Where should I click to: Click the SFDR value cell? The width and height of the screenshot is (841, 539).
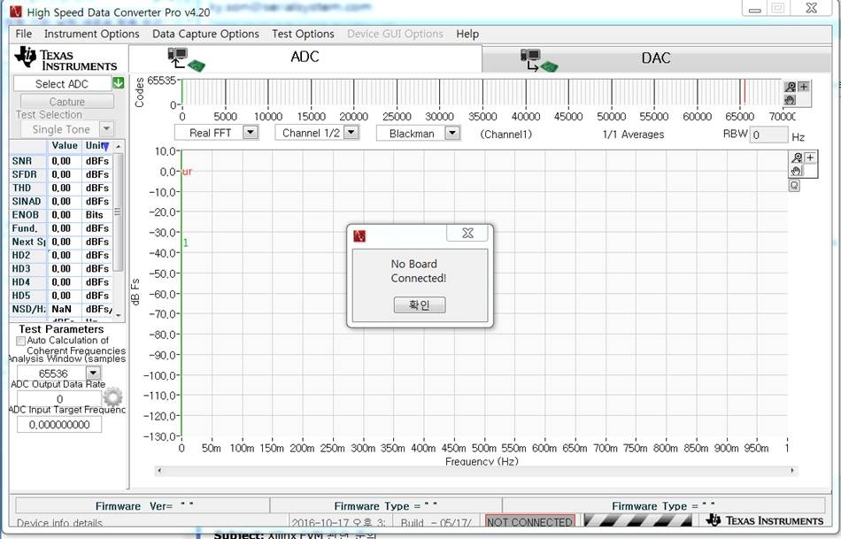pyautogui.click(x=65, y=174)
